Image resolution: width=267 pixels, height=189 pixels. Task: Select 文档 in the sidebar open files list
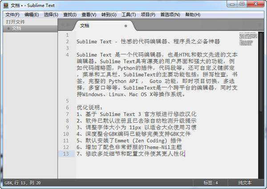[x=30, y=29]
